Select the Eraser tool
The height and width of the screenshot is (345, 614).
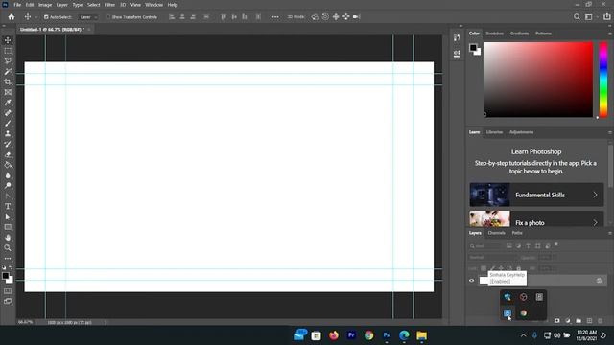(8, 154)
